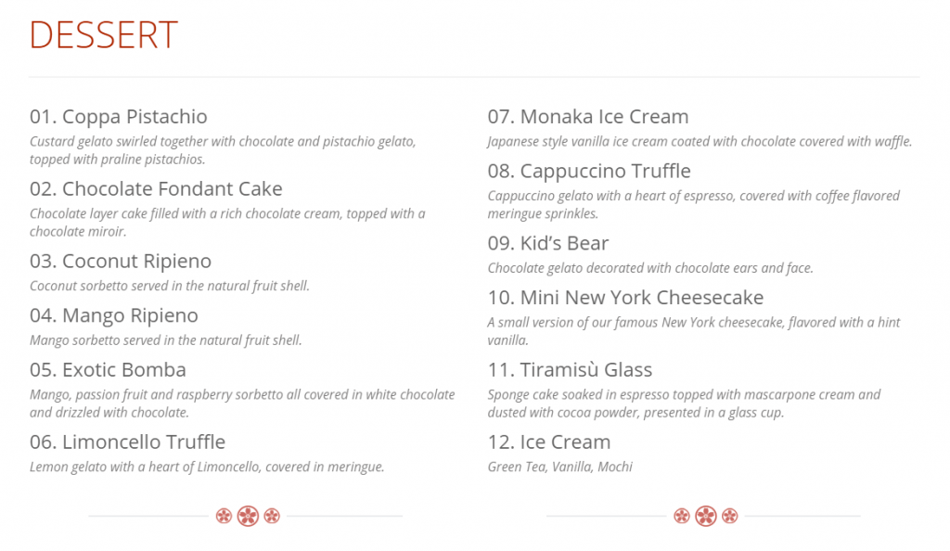Select the Cappuccino Truffle heading

pyautogui.click(x=589, y=171)
